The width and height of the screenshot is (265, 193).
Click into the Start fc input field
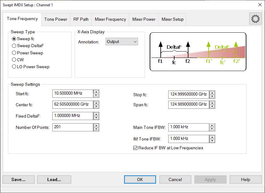tap(72, 94)
